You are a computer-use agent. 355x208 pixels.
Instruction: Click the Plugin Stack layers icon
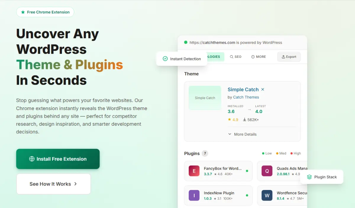pyautogui.click(x=309, y=177)
